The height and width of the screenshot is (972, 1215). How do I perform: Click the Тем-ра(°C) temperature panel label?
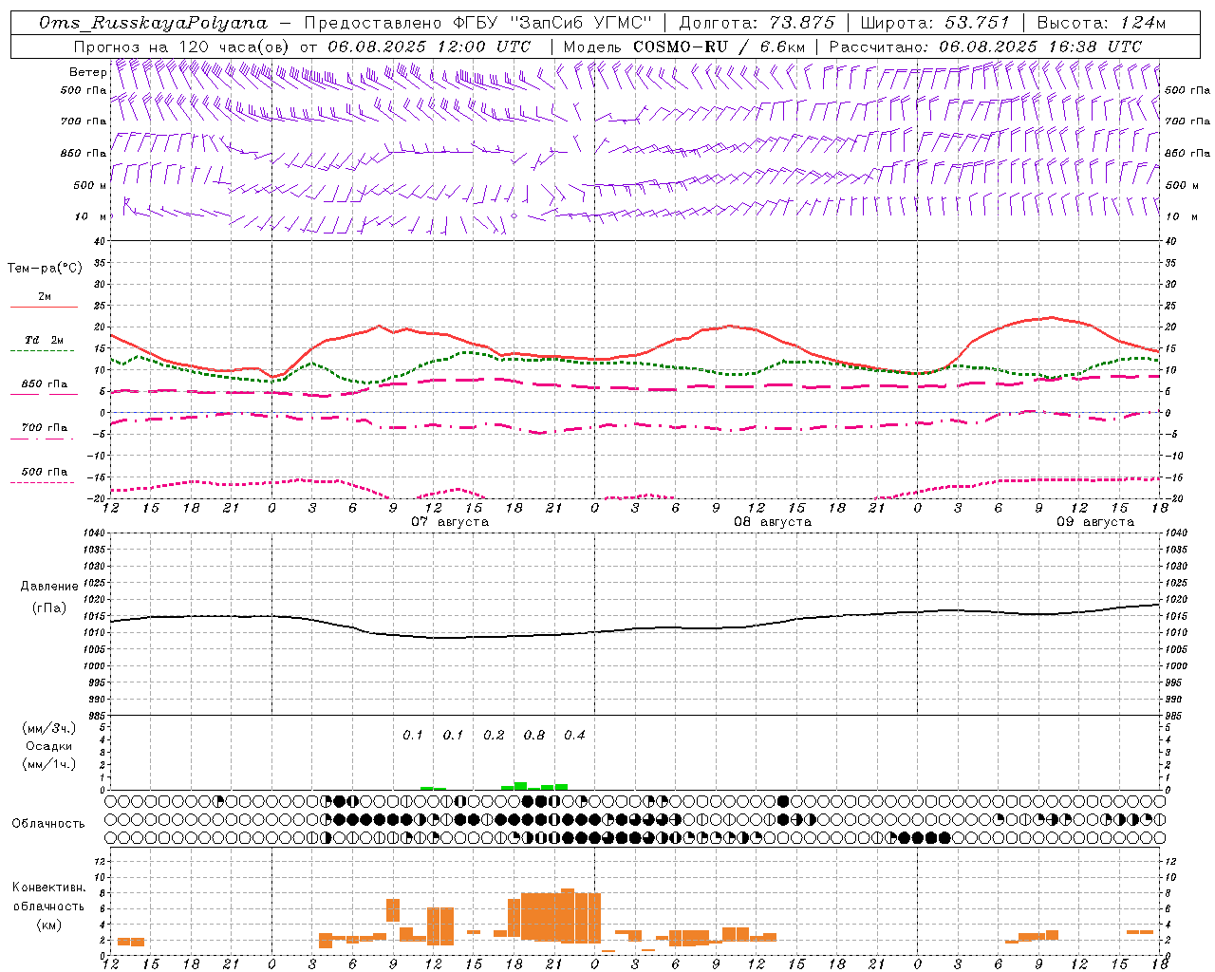click(x=44, y=269)
